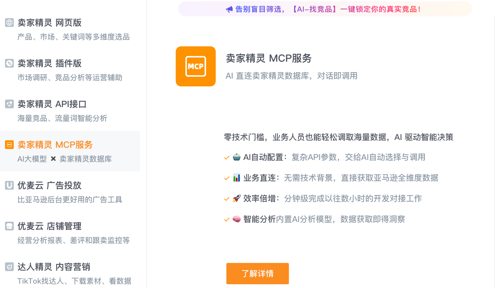499x288 pixels.
Task: Click the 达人精灵 内容营销 icon
Action: click(9, 267)
